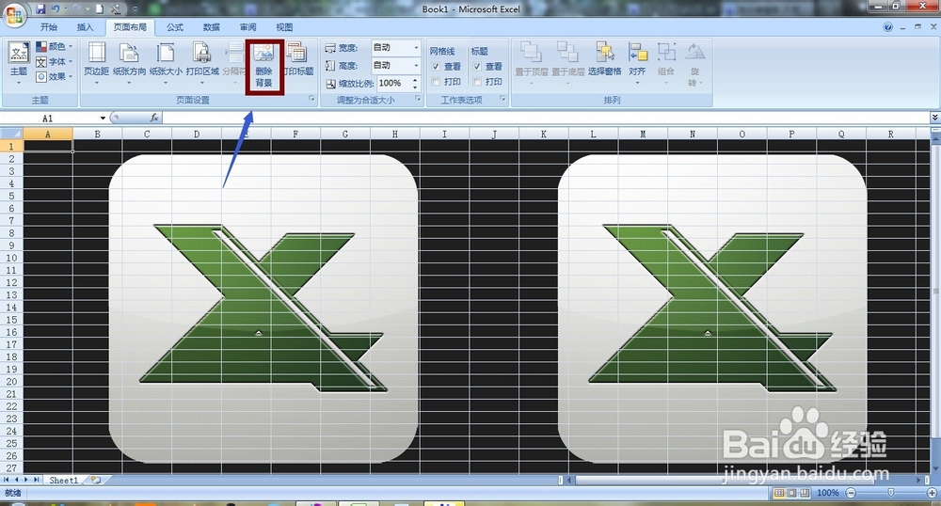Click the zoom slider handle
This screenshot has height=506, width=941.
[x=890, y=493]
